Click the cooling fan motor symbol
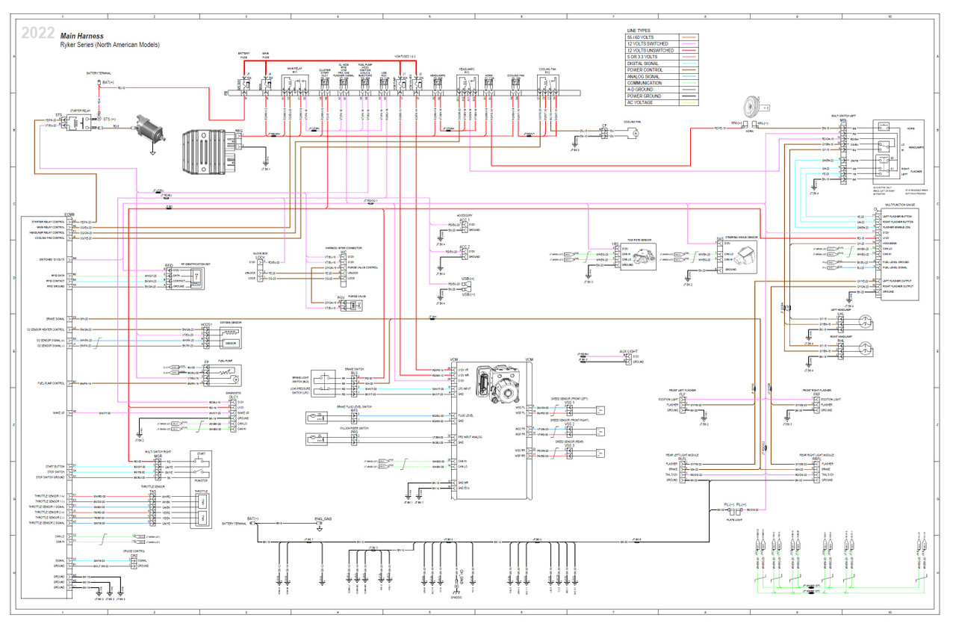The image size is (956, 629). 634,134
